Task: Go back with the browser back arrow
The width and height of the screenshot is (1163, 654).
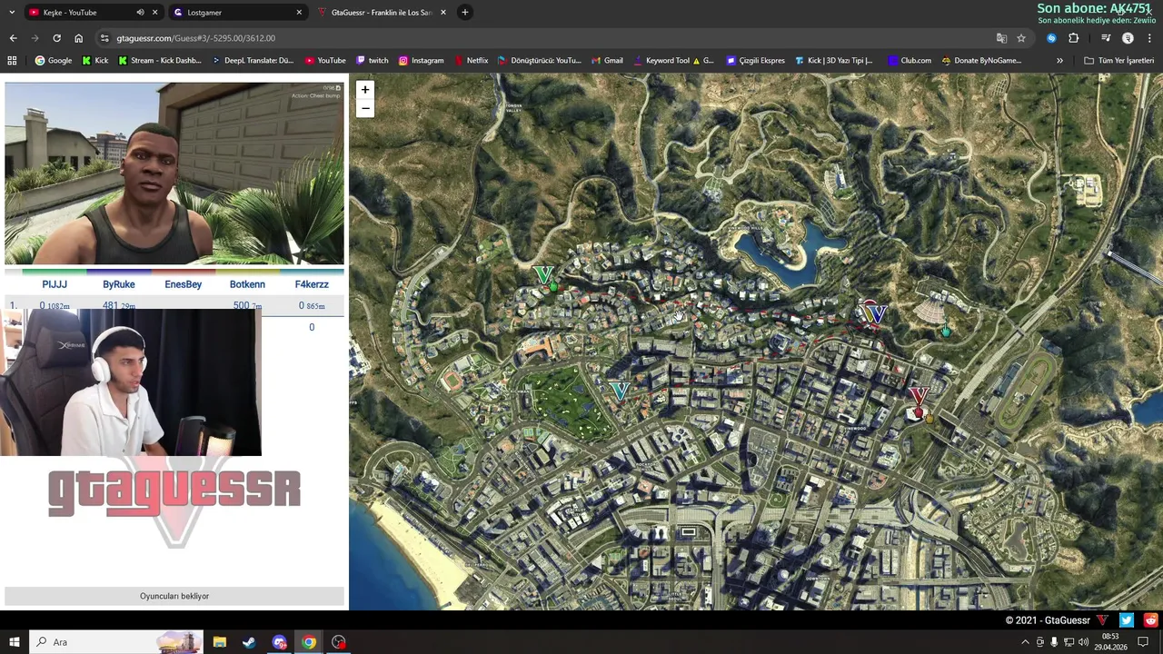Action: [x=13, y=38]
